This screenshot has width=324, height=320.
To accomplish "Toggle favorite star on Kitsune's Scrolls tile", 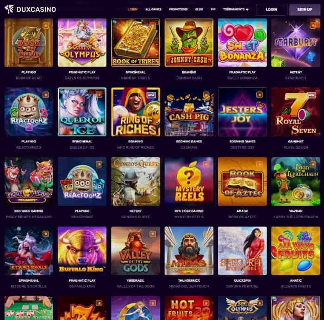I will click(x=46, y=234).
